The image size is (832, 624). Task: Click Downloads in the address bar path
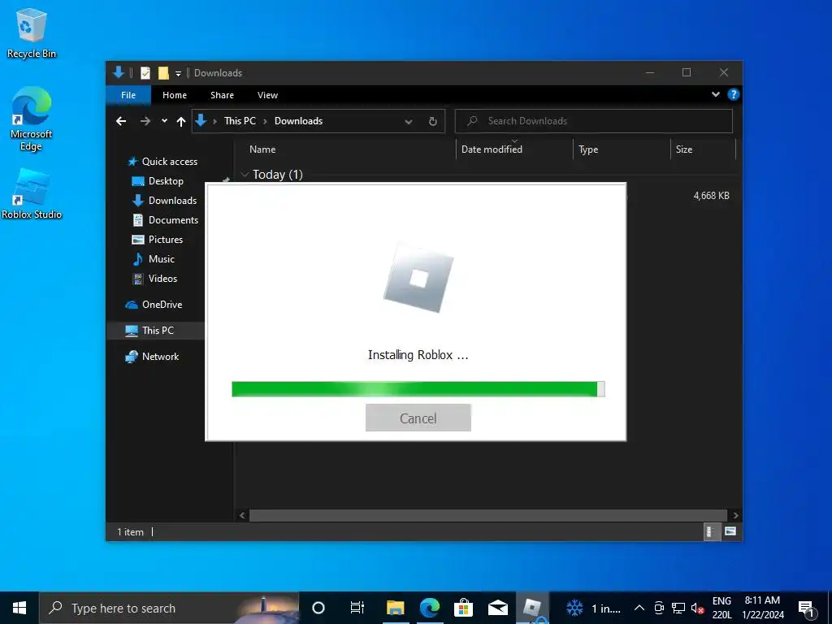tap(298, 121)
